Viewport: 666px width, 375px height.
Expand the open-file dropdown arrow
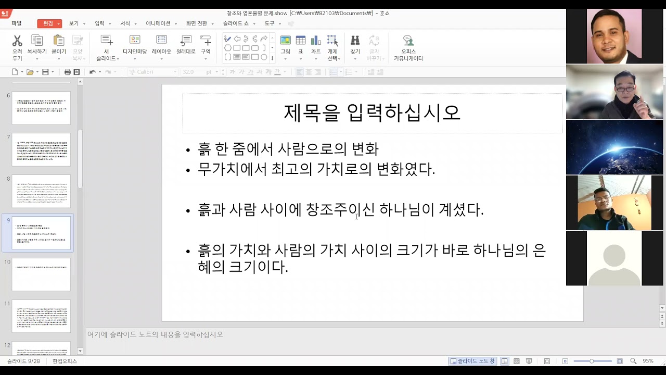click(x=37, y=72)
